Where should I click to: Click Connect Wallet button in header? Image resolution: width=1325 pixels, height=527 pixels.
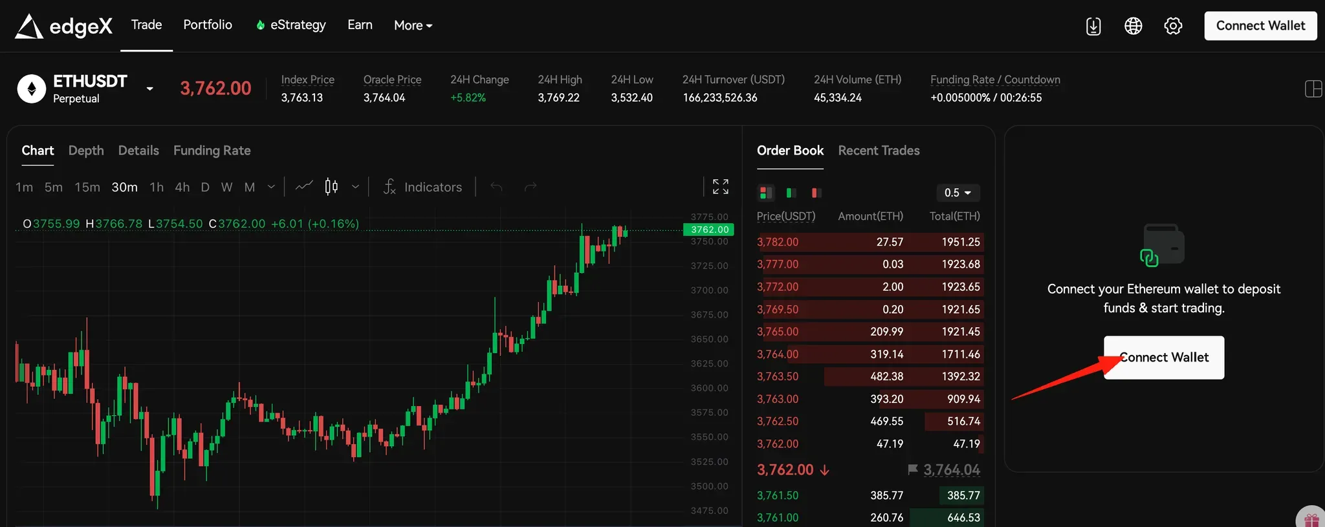[x=1260, y=26]
